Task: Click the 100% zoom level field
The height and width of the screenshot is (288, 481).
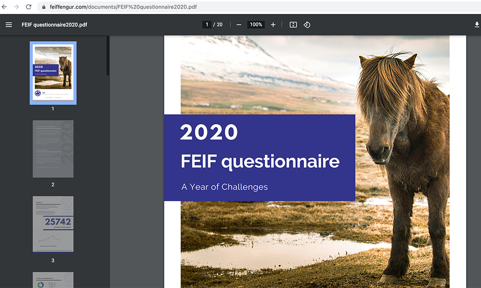Action: 256,24
